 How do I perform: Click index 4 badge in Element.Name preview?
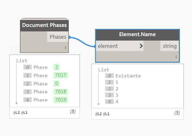[109, 101]
